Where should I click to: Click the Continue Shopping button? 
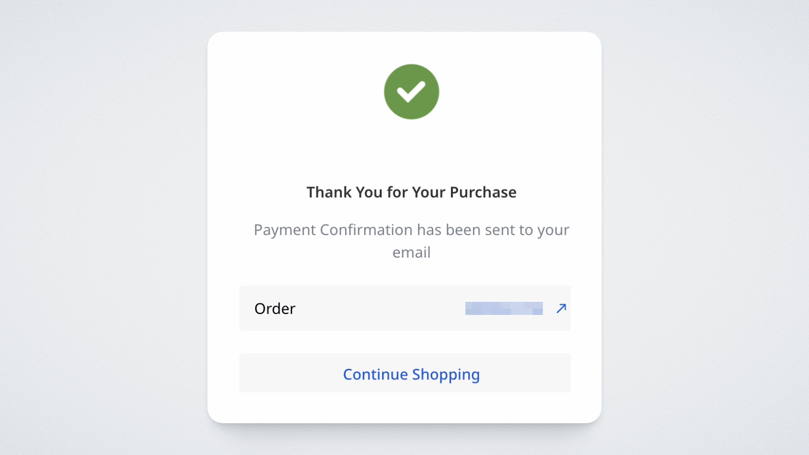coord(405,373)
